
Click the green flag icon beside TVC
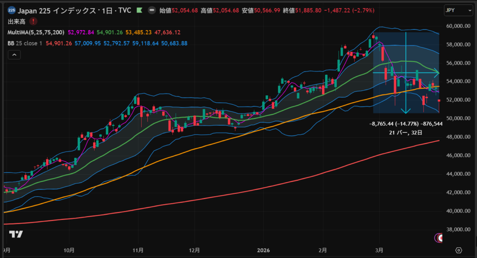139,10
